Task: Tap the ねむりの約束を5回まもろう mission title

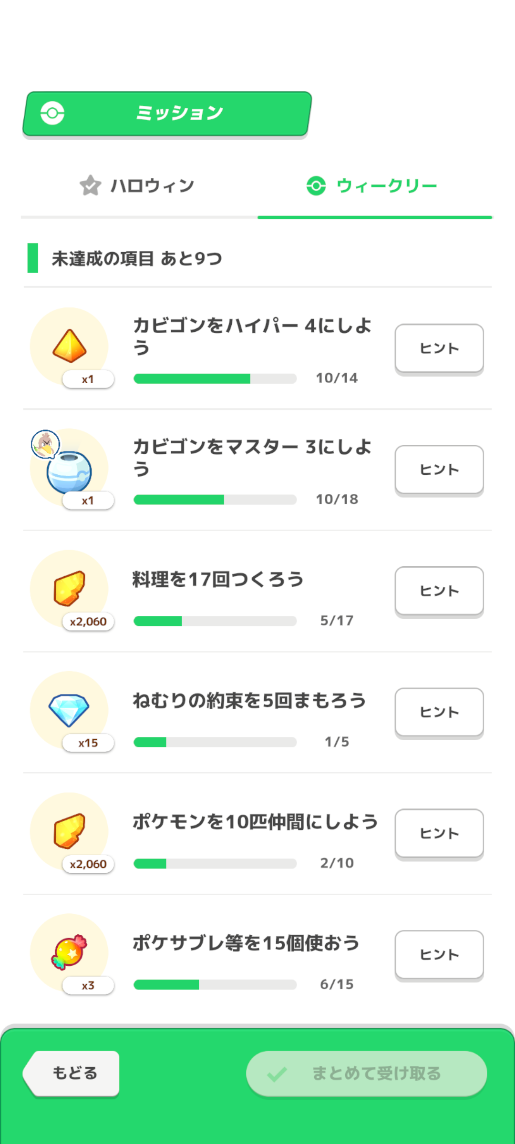Action: (249, 701)
